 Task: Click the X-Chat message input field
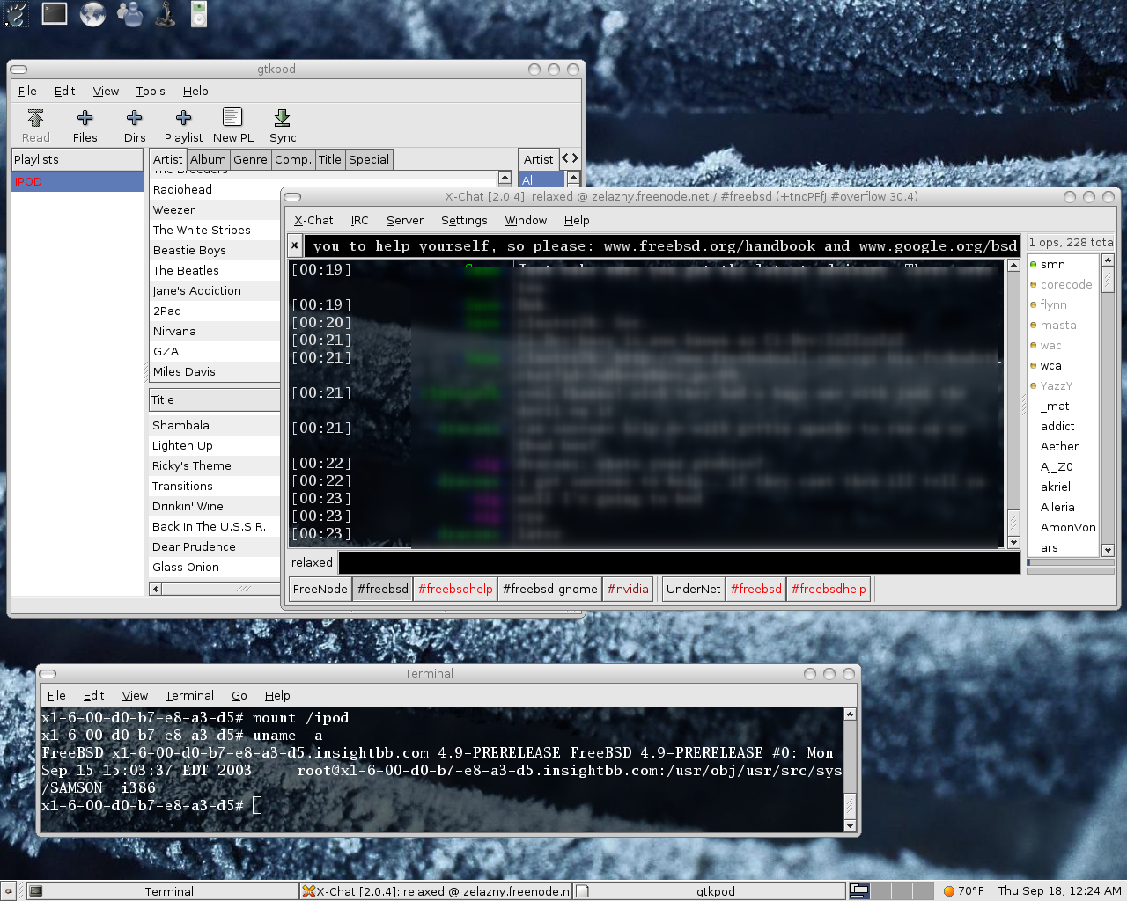click(678, 563)
